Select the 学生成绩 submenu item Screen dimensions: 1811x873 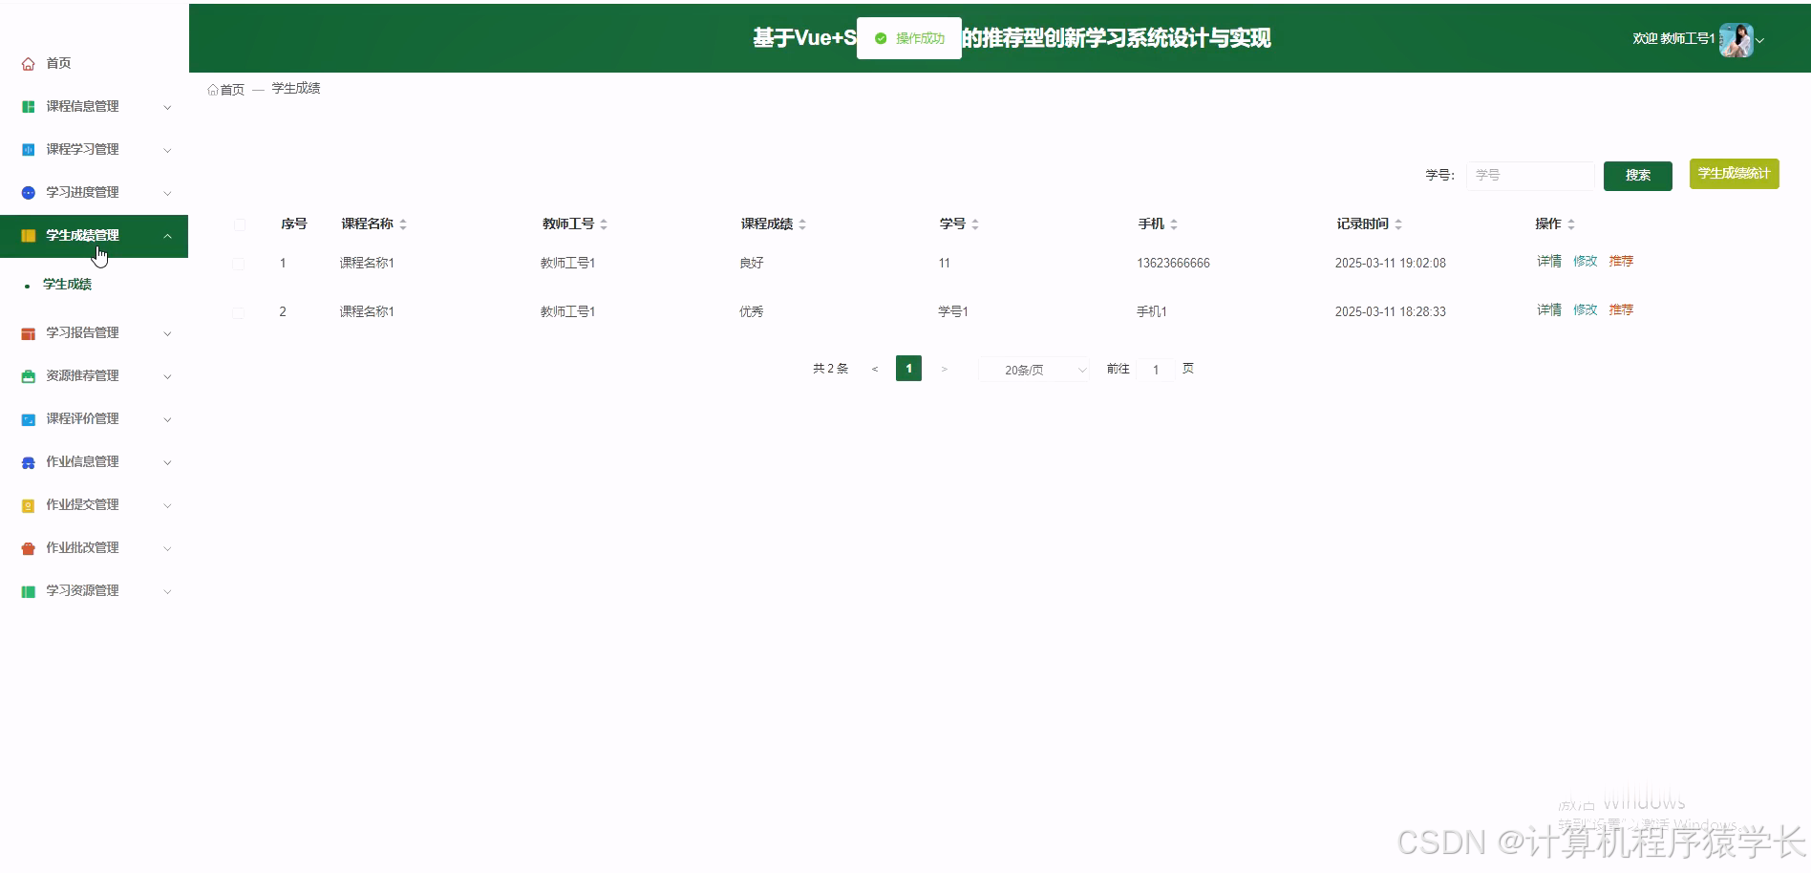68,284
